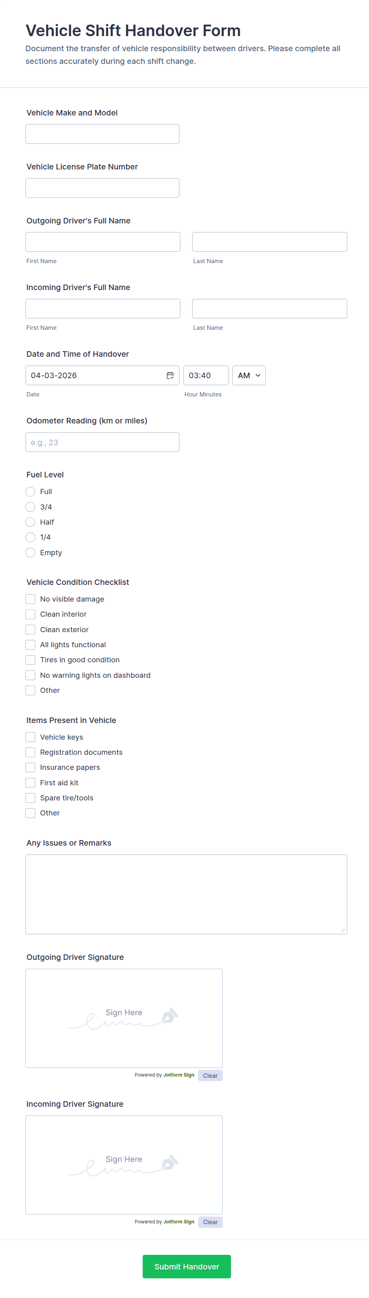Enable All lights functional checkbox
The image size is (369, 1298).
tap(30, 644)
